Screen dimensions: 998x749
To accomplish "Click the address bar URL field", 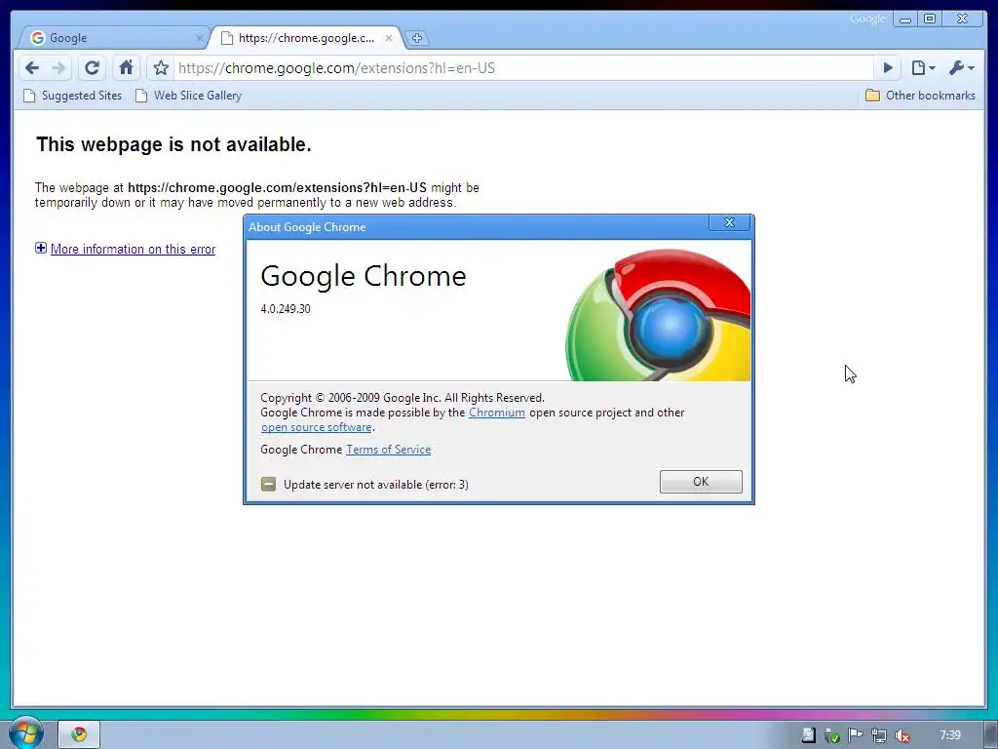I will point(523,68).
